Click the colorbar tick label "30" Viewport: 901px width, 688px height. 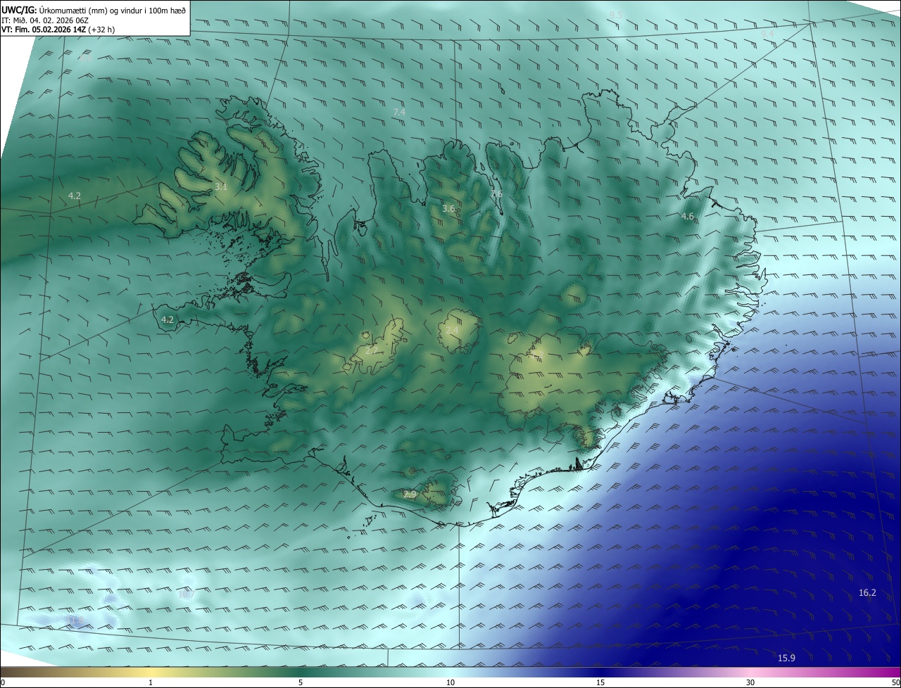pos(750,682)
